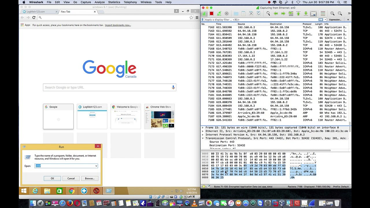Toggle packet list colorization

coord(323,14)
